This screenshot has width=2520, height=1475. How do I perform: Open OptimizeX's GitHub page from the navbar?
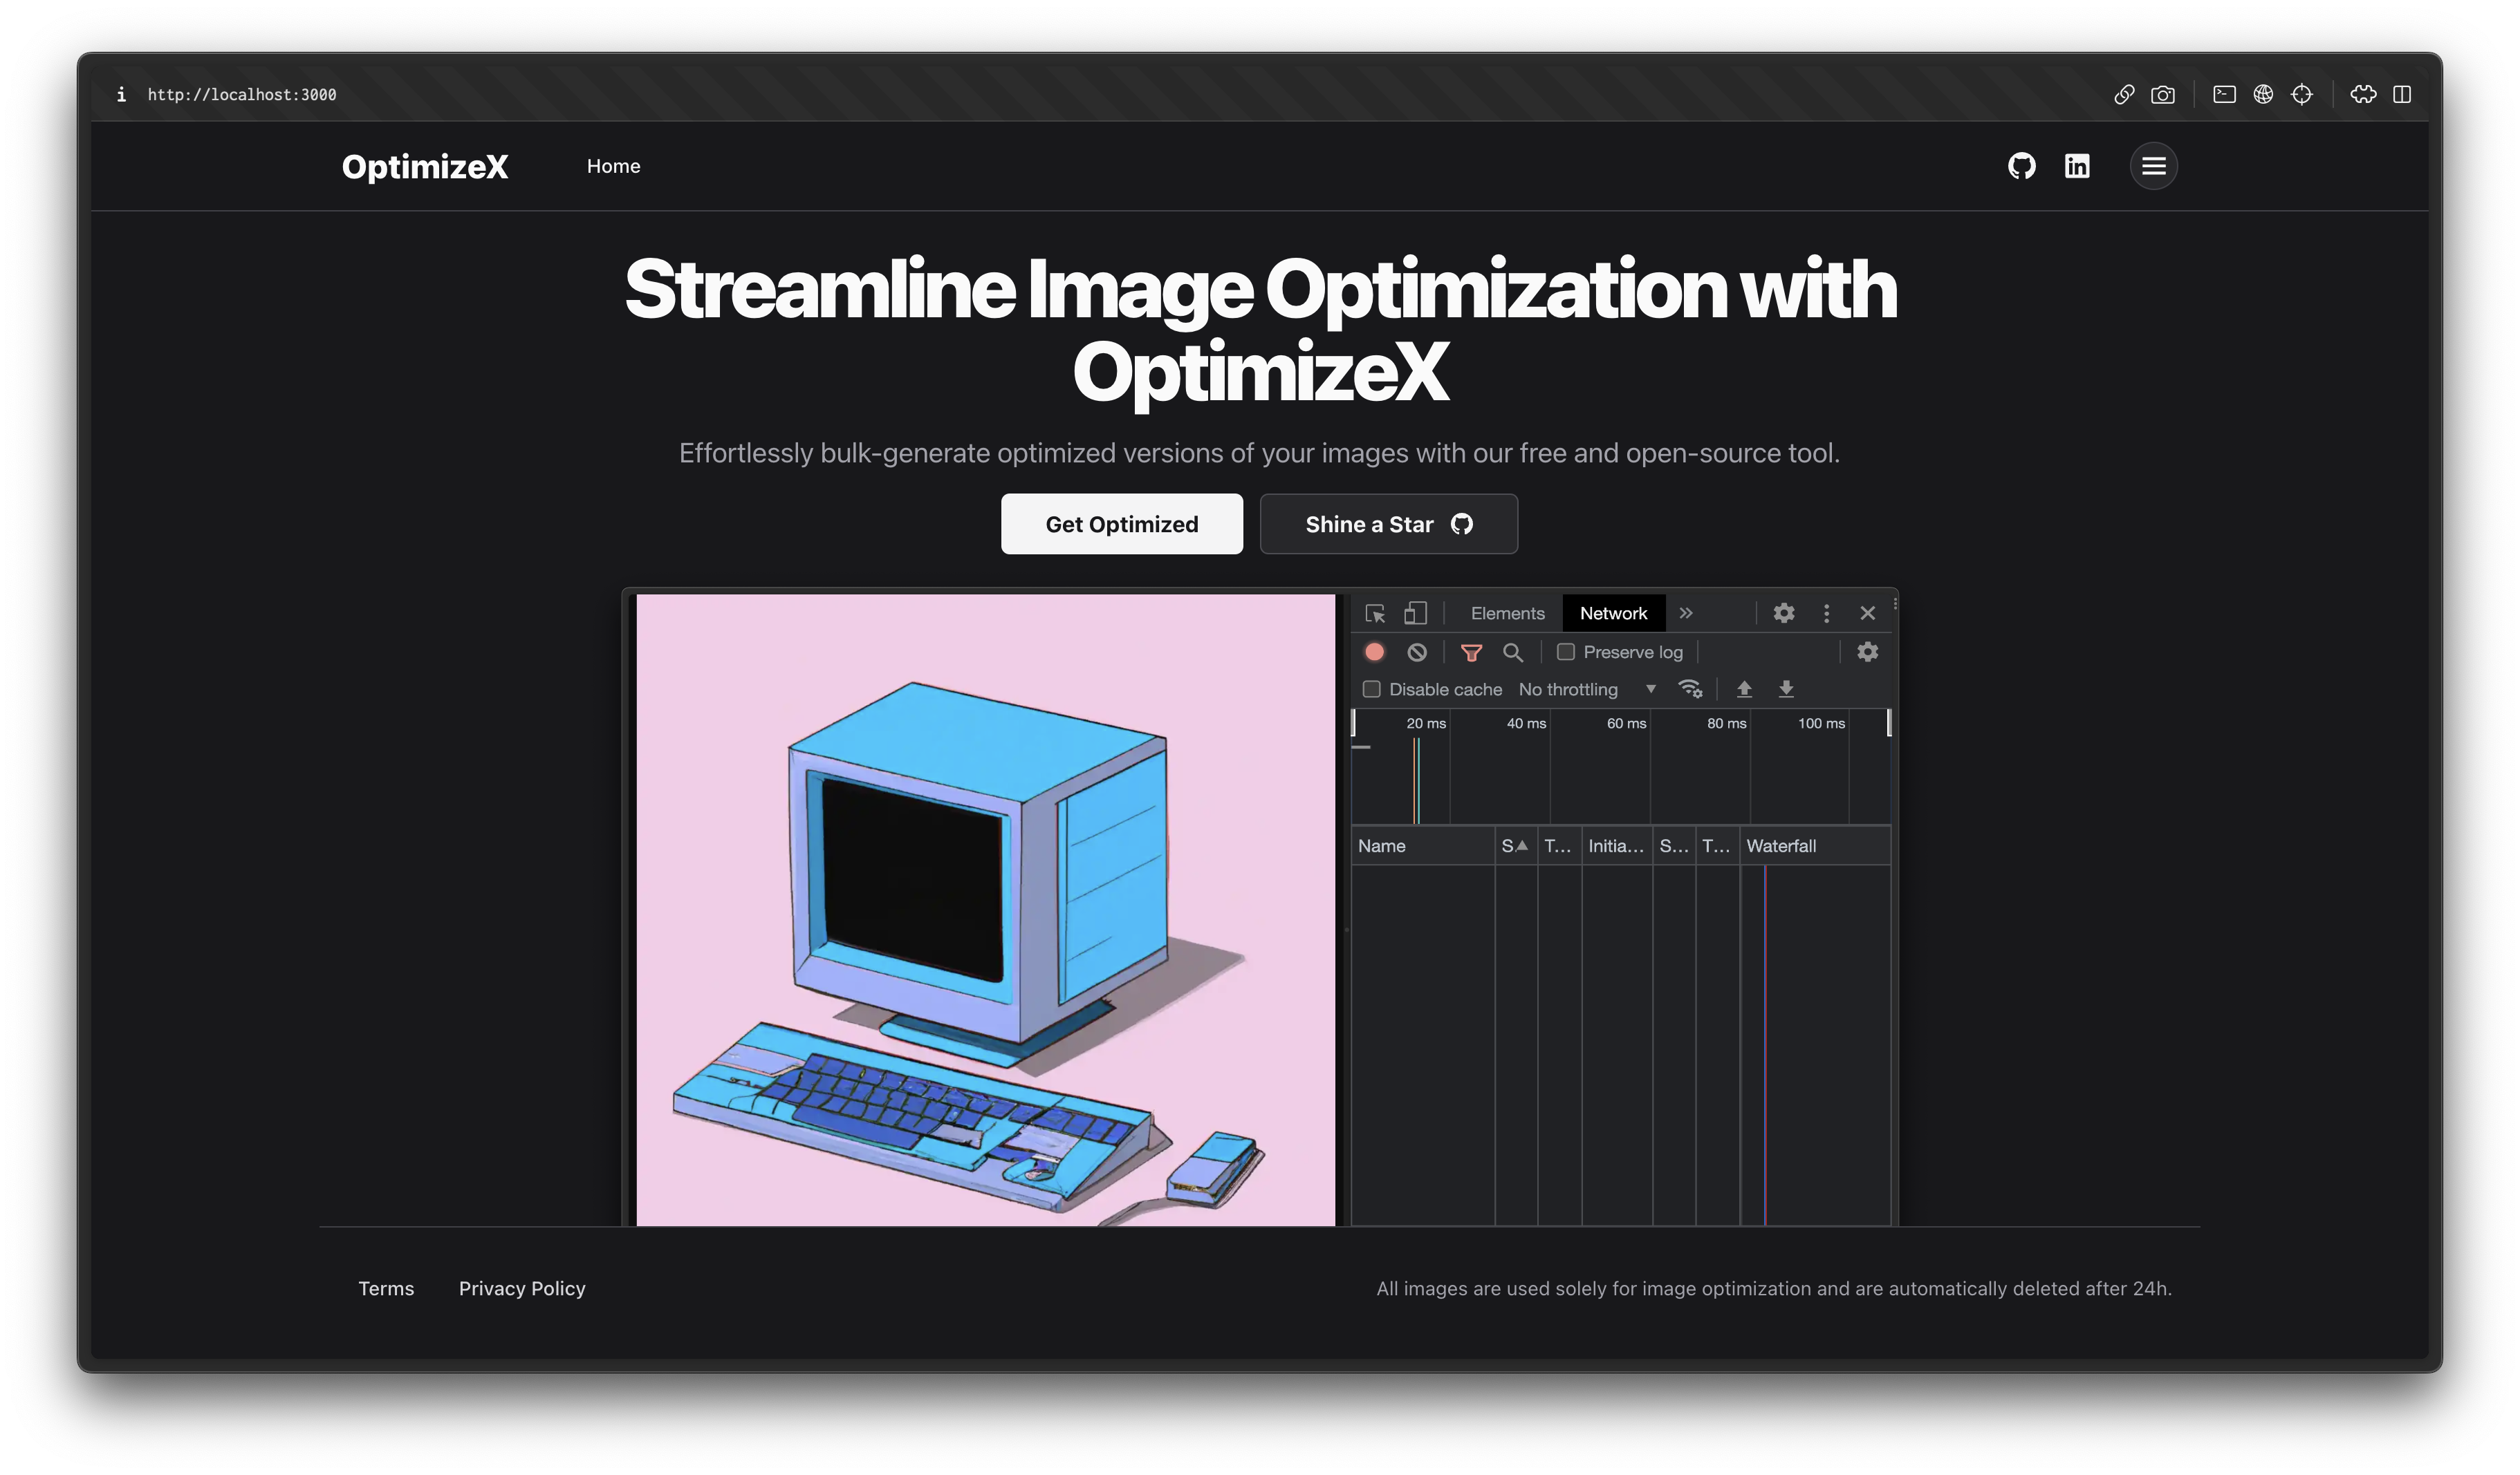pyautogui.click(x=2021, y=166)
